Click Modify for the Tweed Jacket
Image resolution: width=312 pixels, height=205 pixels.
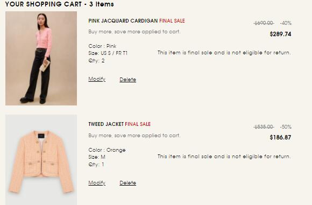97,183
